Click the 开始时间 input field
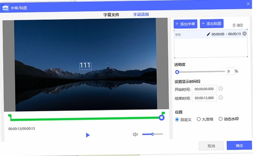The image size is (253, 156). pos(204,89)
